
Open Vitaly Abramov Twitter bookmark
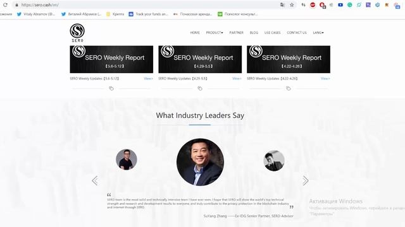36,14
